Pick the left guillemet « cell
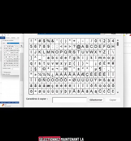Viewport: 131px width, 141px height. point(53,69)
